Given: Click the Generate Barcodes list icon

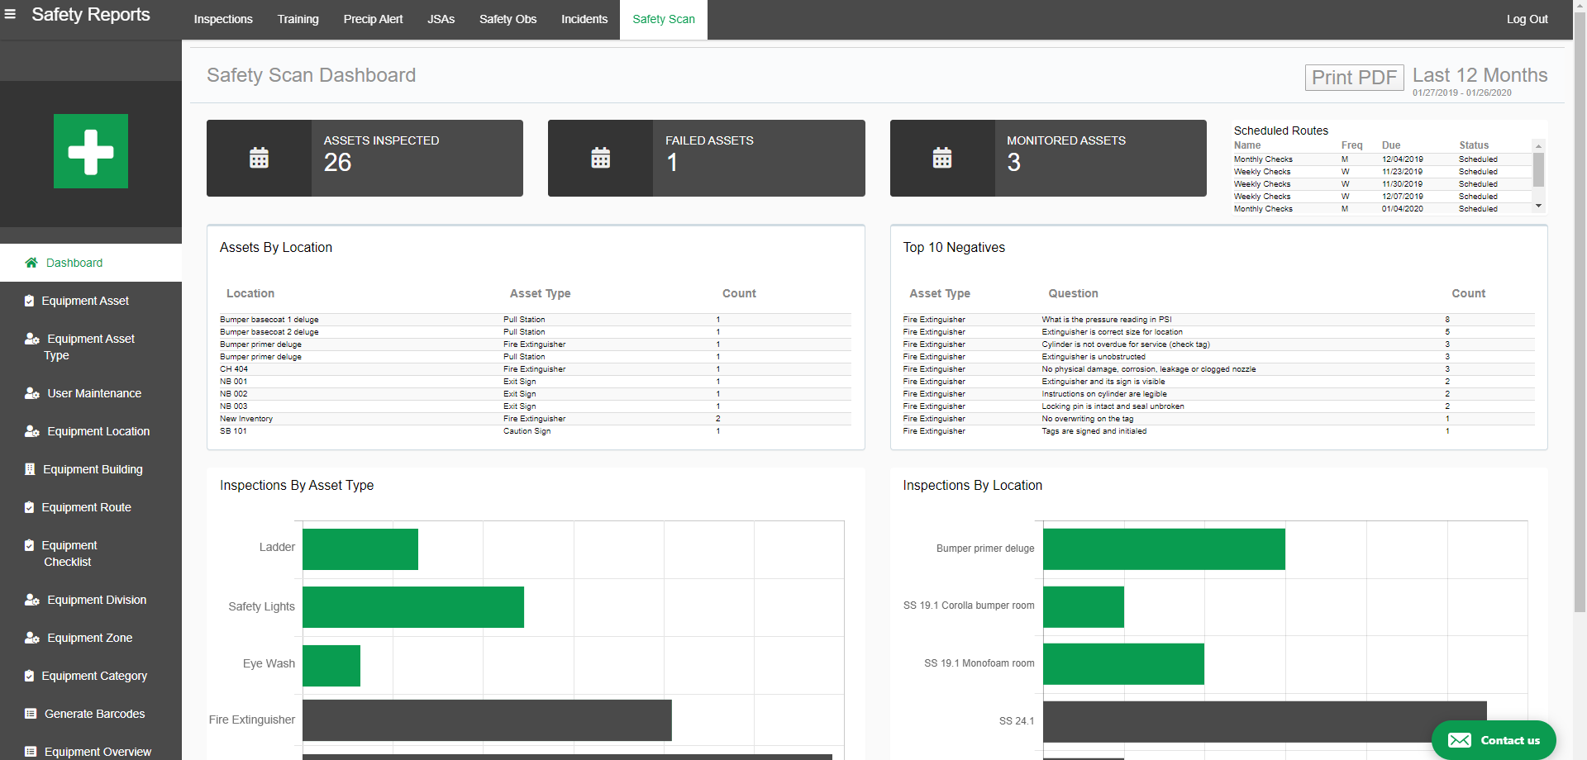Looking at the screenshot, I should point(31,714).
